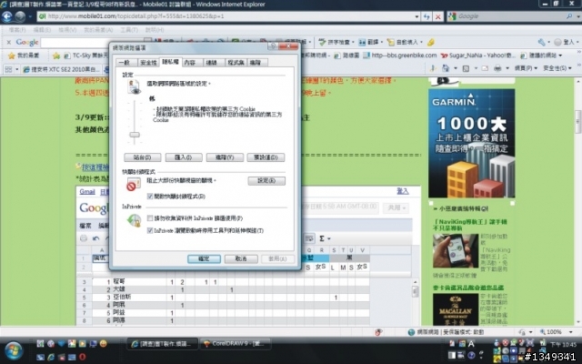
Task: Click the Sugar_NaNa Yahoo favorites link
Action: 478,56
